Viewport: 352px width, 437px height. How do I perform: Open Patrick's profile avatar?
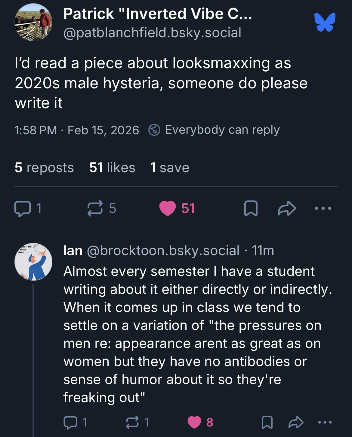click(x=33, y=23)
